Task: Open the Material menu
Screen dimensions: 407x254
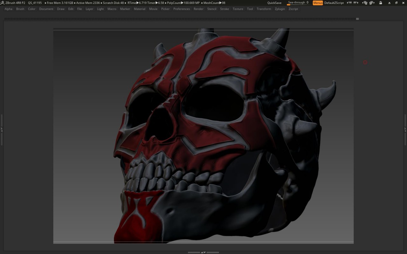Action: (140, 9)
